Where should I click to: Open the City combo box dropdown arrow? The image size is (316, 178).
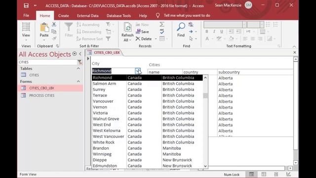tap(138, 71)
